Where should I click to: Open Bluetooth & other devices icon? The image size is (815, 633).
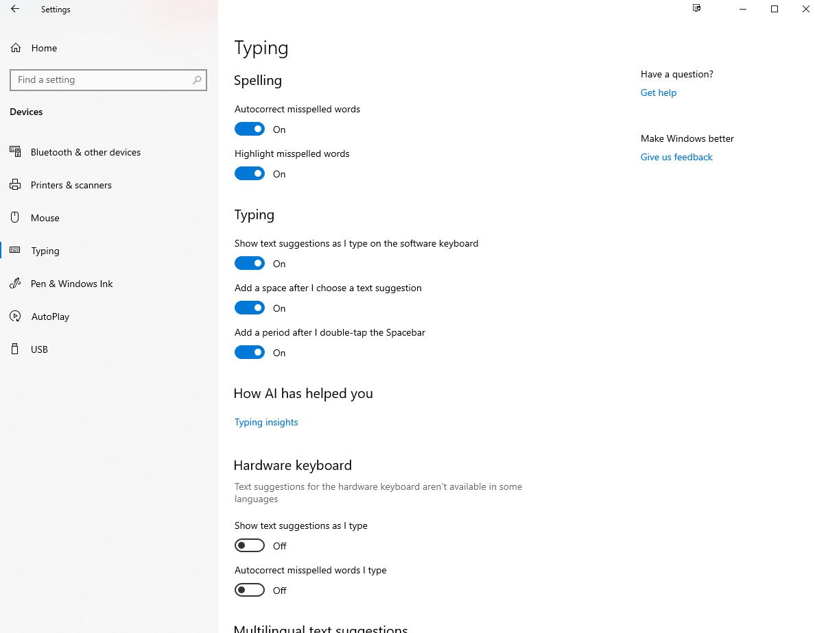click(15, 152)
